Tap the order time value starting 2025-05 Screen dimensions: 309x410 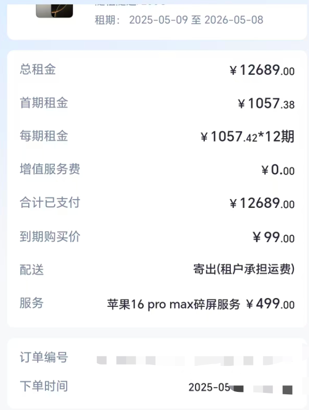(x=209, y=387)
